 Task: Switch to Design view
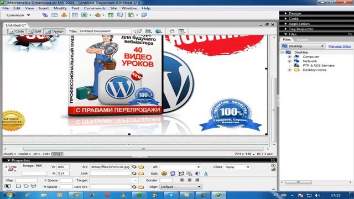pos(55,32)
